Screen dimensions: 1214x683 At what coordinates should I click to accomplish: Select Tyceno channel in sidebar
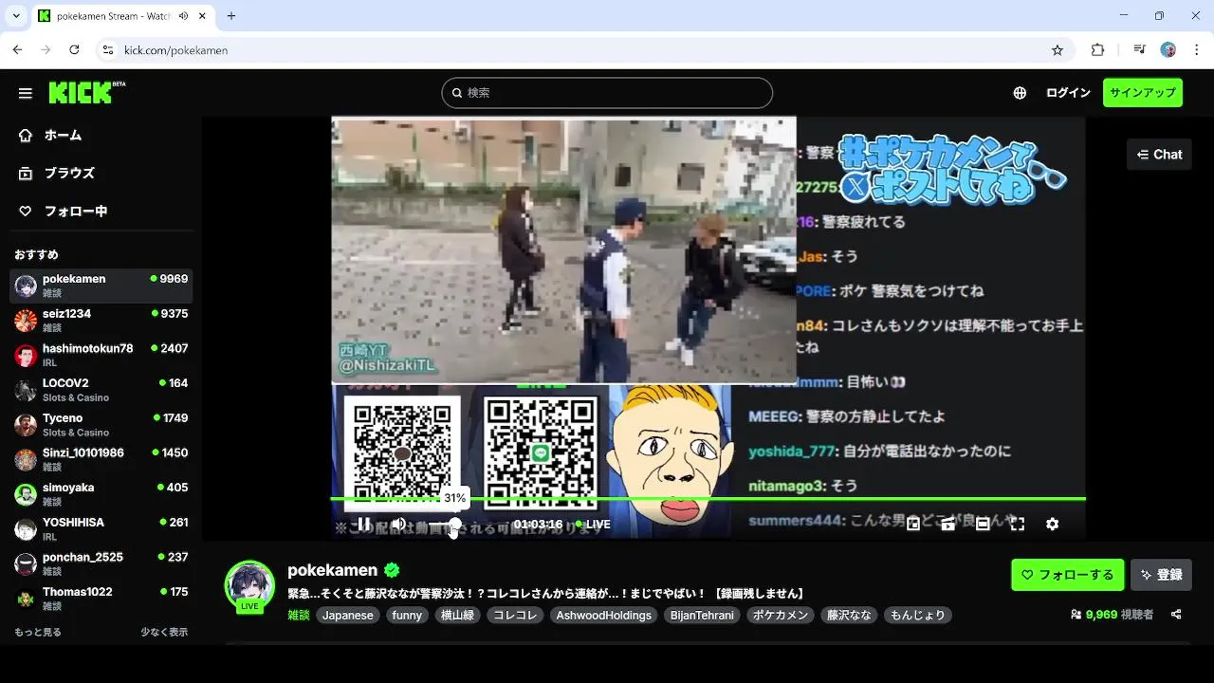(101, 424)
